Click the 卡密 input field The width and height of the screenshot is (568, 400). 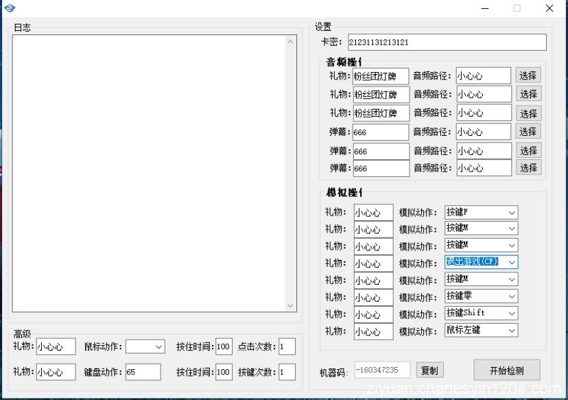click(x=446, y=42)
